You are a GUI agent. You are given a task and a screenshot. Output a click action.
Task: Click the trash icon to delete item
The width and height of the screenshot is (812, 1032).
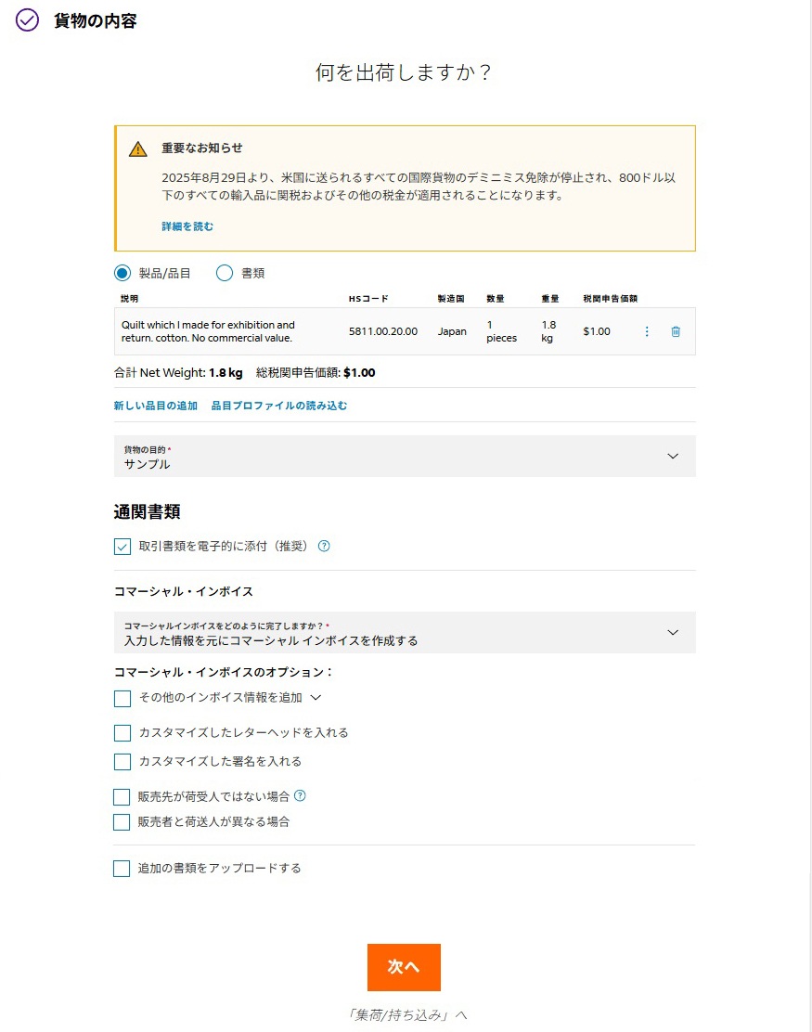tap(676, 331)
